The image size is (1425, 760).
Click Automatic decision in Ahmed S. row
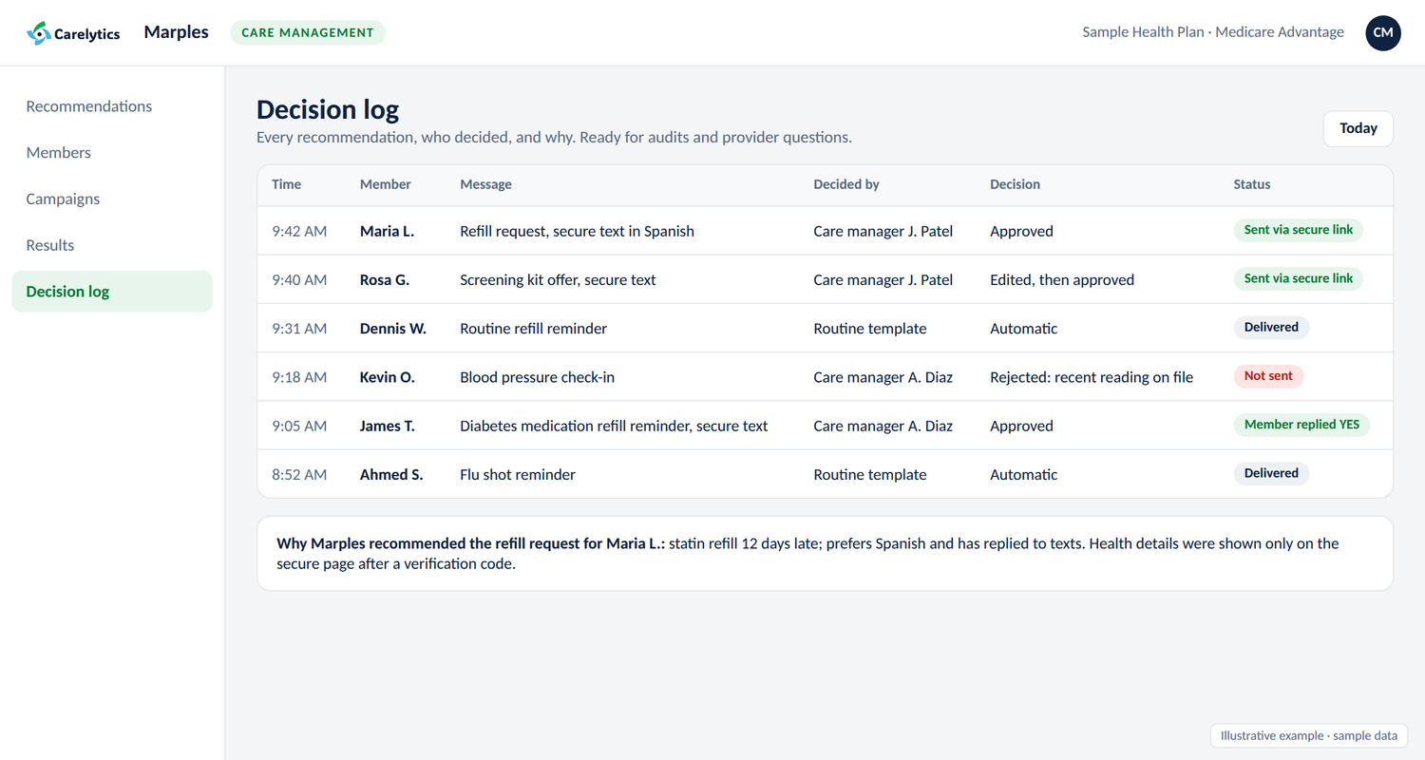pos(1023,474)
